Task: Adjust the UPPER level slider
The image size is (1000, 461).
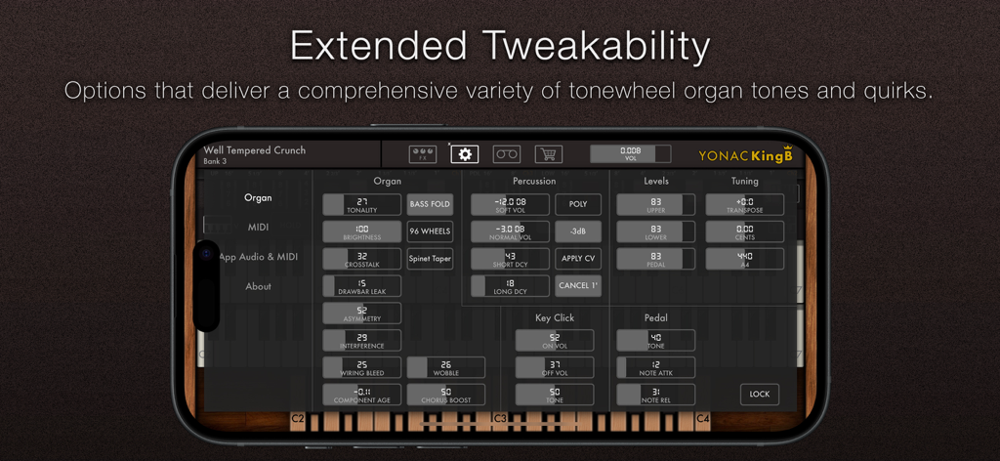Action: pyautogui.click(x=655, y=204)
